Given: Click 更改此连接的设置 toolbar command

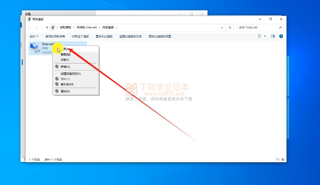Looking at the screenshot, I should [x=160, y=37].
